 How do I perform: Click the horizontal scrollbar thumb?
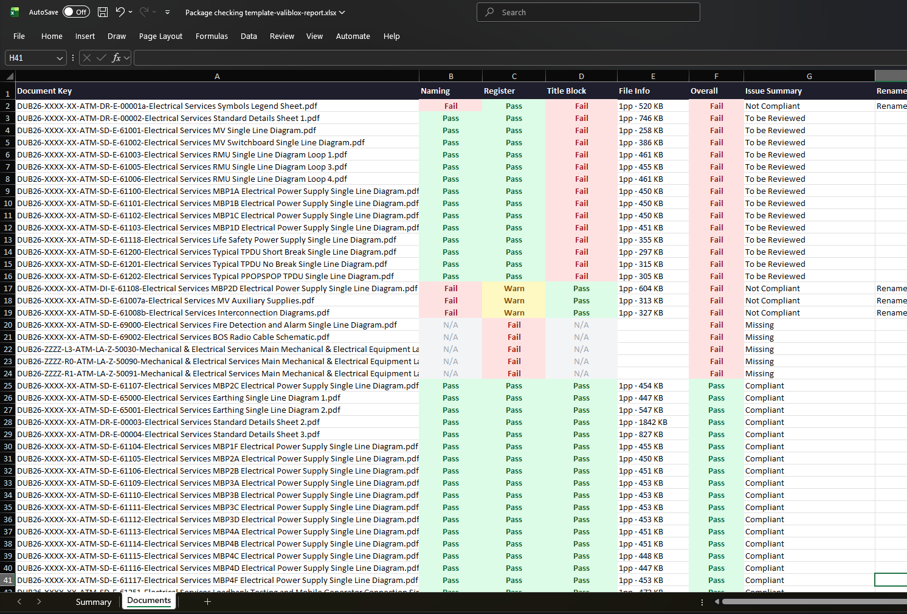coord(814,602)
